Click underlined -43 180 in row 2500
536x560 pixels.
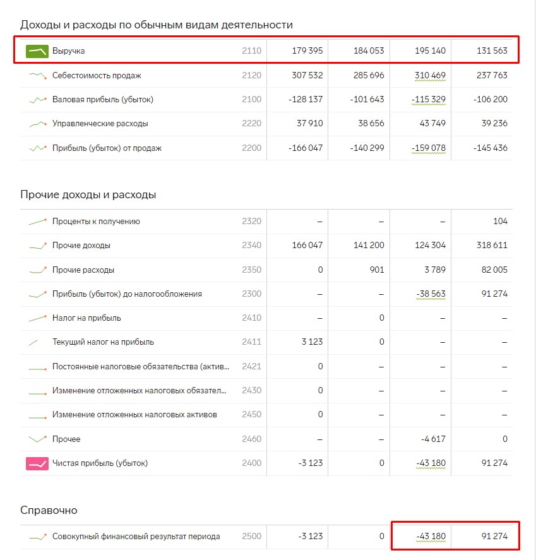(431, 537)
